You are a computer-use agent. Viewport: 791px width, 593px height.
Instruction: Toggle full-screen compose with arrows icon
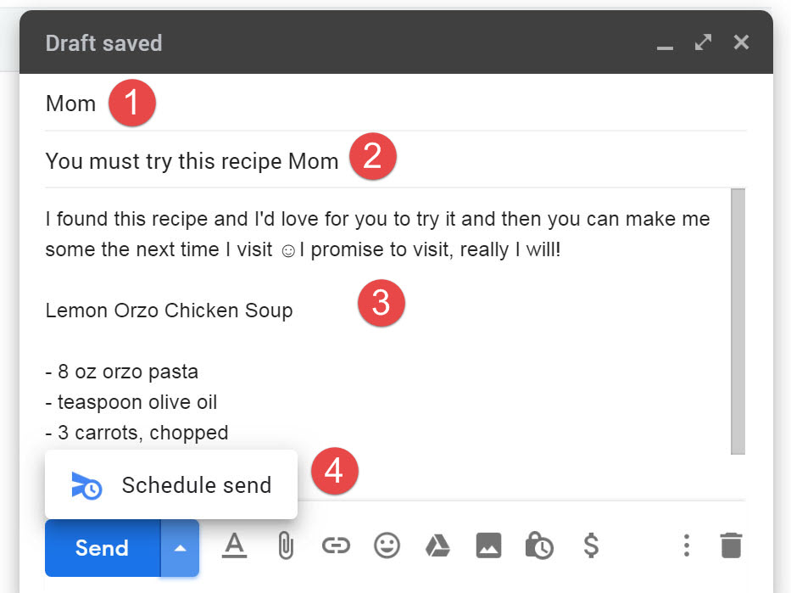pyautogui.click(x=703, y=42)
